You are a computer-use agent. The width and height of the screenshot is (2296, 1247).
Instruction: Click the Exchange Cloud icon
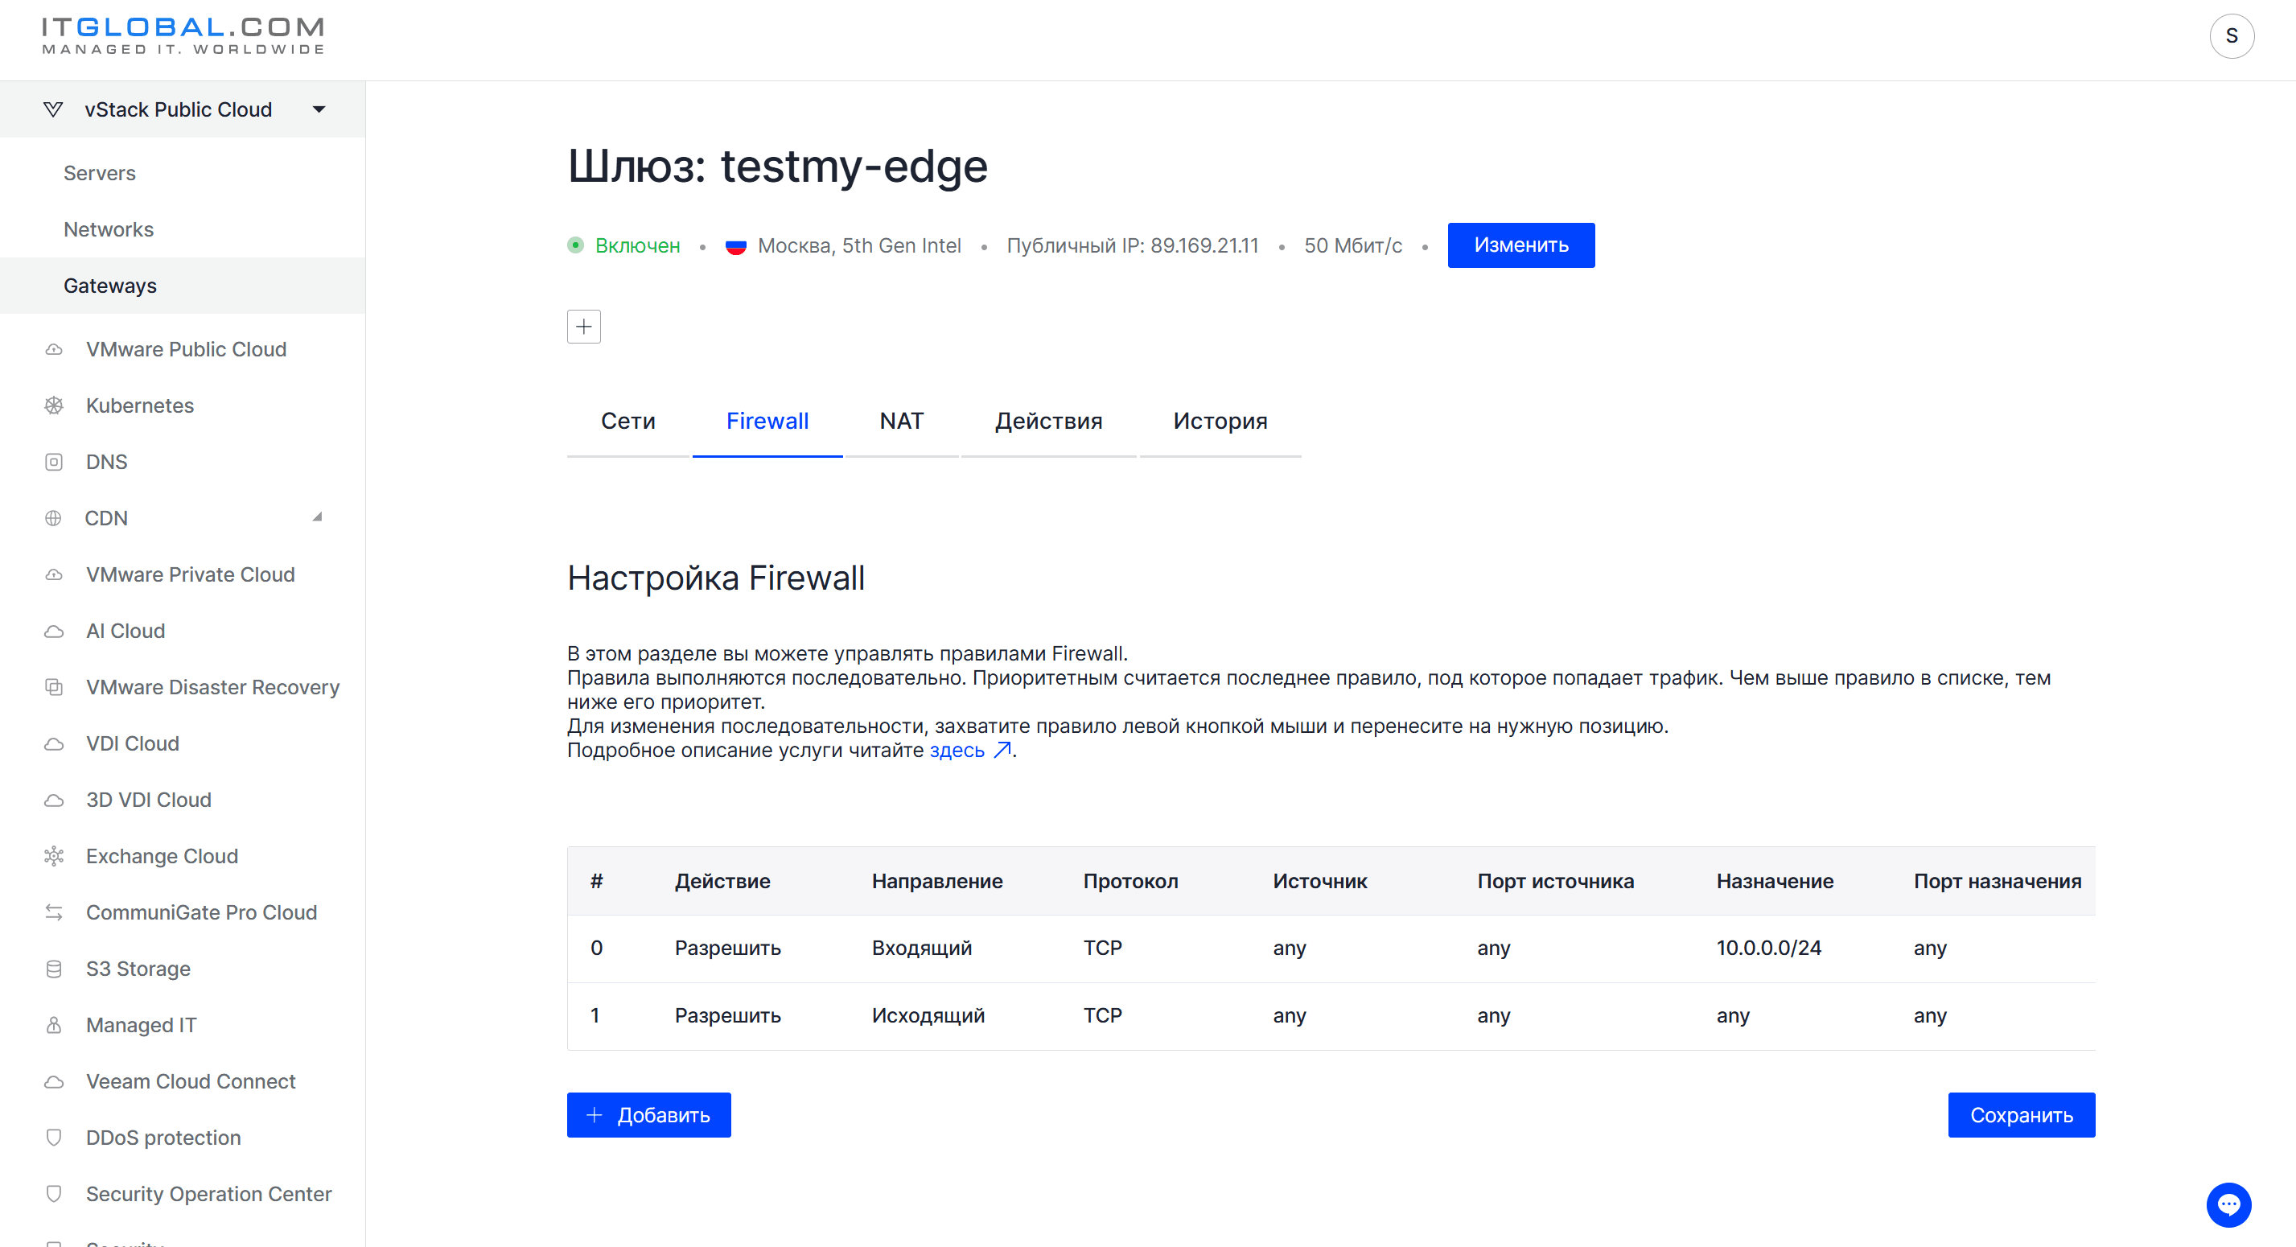(53, 856)
